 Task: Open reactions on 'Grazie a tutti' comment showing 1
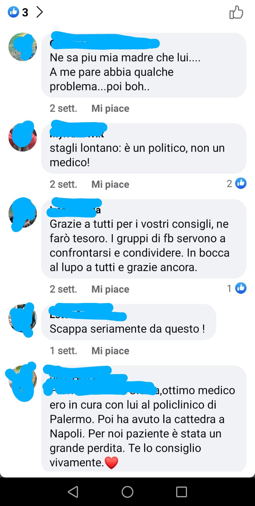237,288
